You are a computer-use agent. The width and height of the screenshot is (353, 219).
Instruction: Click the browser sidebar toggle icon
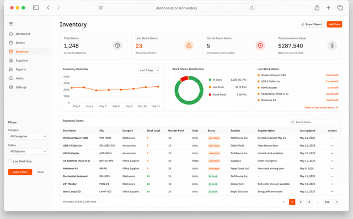36,8
